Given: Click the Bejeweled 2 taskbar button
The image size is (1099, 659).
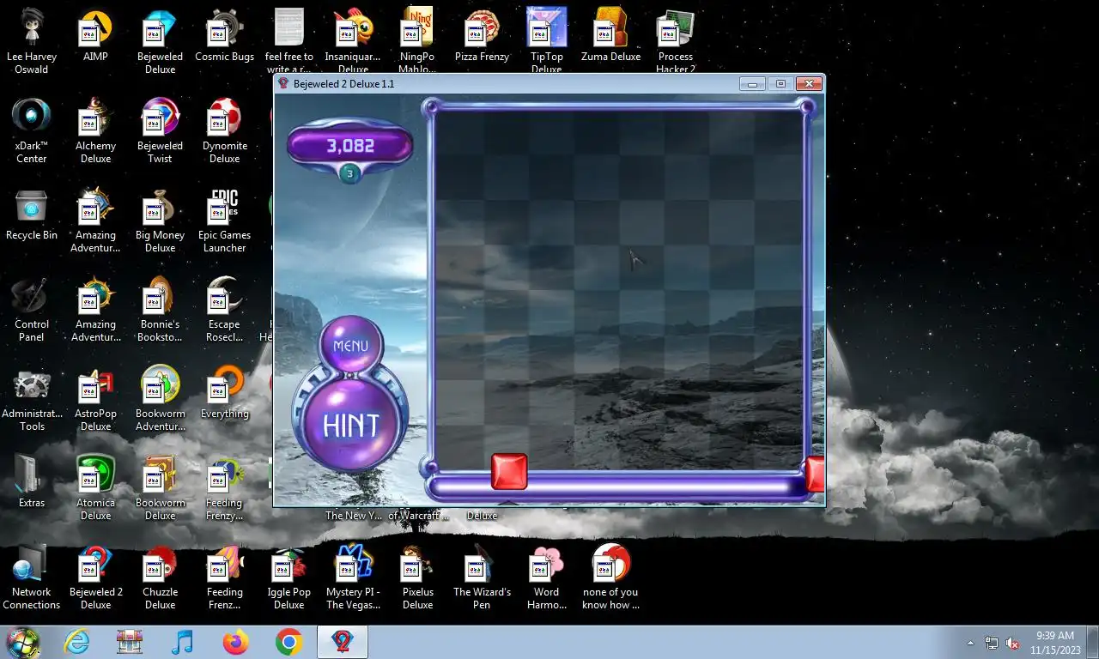Looking at the screenshot, I should (x=343, y=642).
